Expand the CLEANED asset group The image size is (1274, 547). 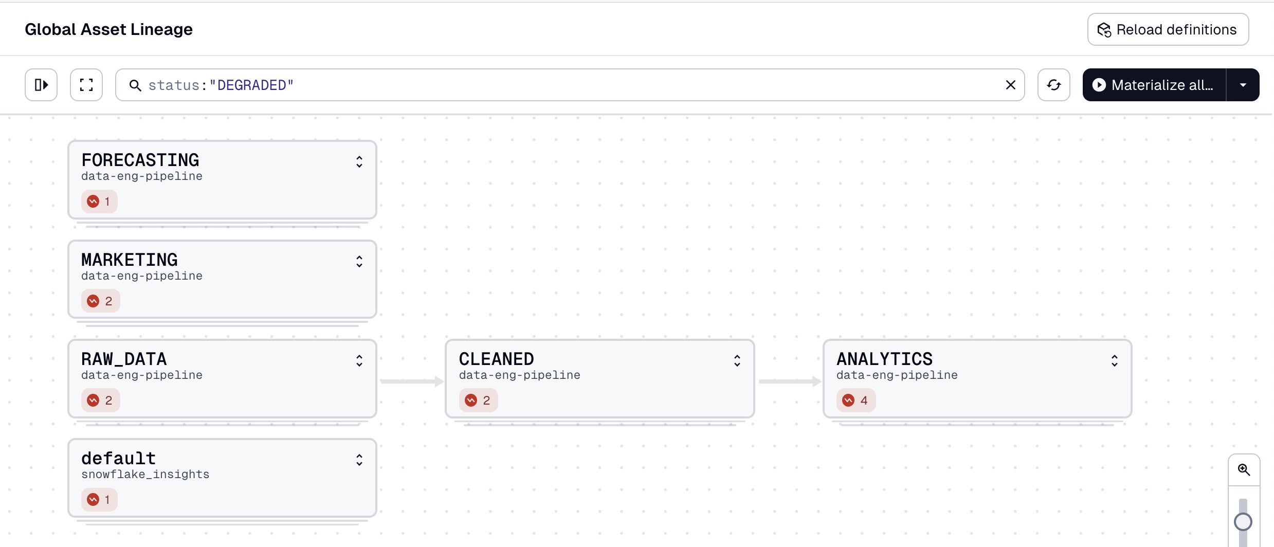coord(737,361)
